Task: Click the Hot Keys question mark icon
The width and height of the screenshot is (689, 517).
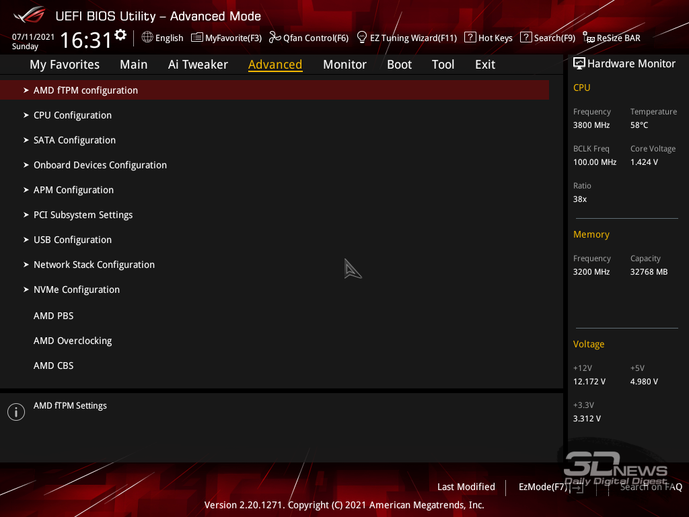Action: 470,38
